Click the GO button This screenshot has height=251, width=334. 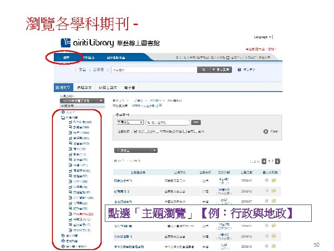196,122
